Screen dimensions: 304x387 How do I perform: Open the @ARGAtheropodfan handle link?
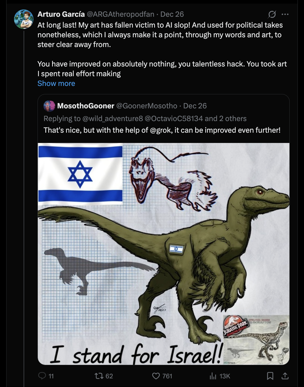point(120,14)
